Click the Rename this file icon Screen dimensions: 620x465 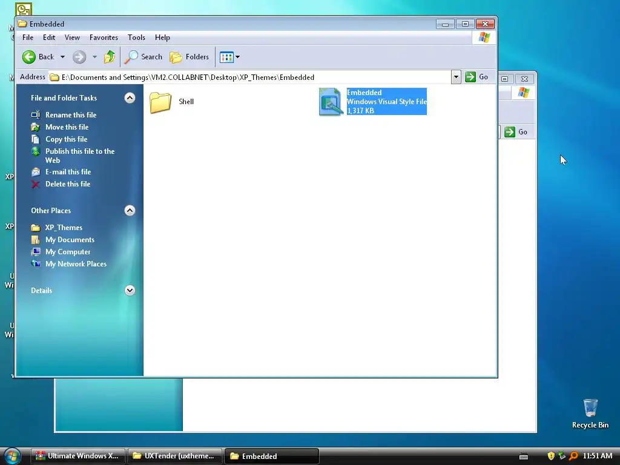(x=36, y=115)
